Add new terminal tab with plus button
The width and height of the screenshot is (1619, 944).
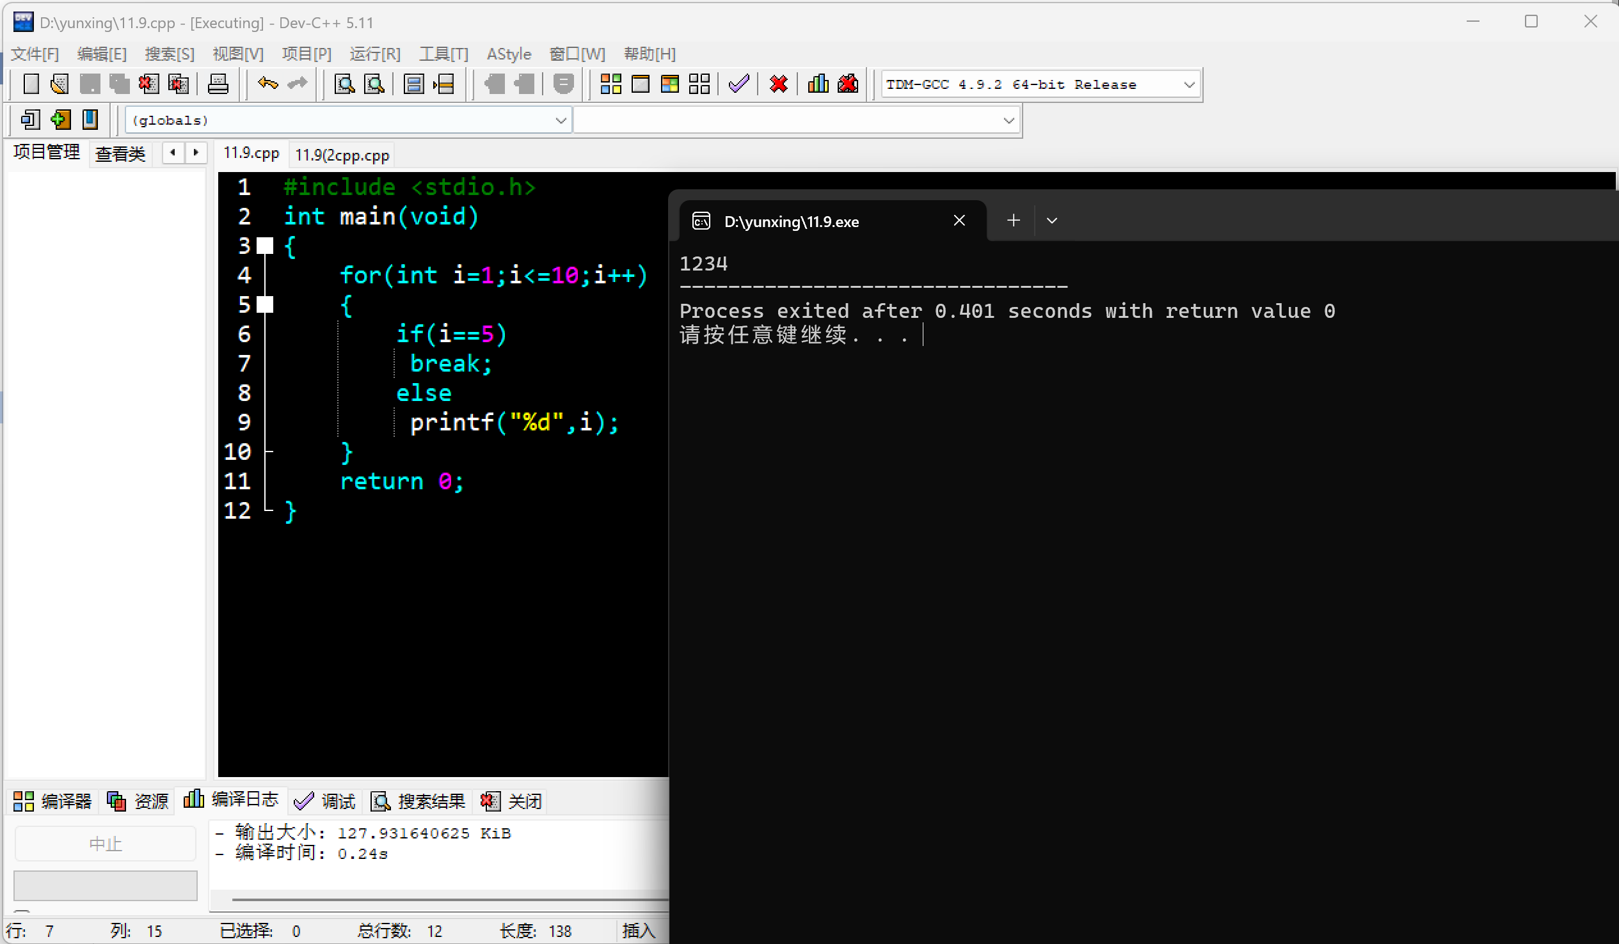coord(1013,221)
